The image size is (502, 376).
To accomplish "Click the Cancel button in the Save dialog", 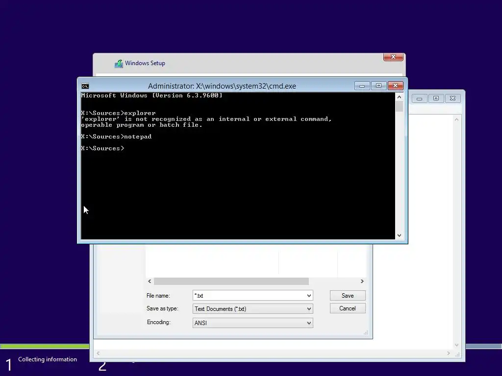I will click(x=348, y=308).
